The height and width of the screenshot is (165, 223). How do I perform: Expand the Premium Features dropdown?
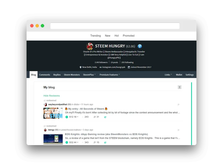tap(110, 75)
